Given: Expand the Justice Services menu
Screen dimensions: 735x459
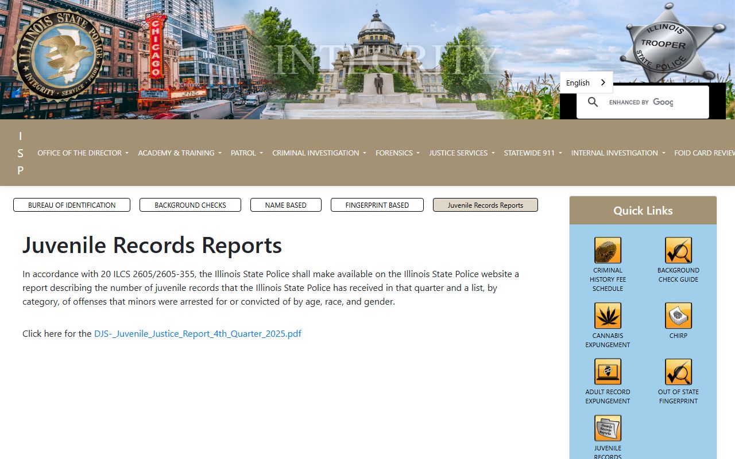Looking at the screenshot, I should pyautogui.click(x=462, y=153).
